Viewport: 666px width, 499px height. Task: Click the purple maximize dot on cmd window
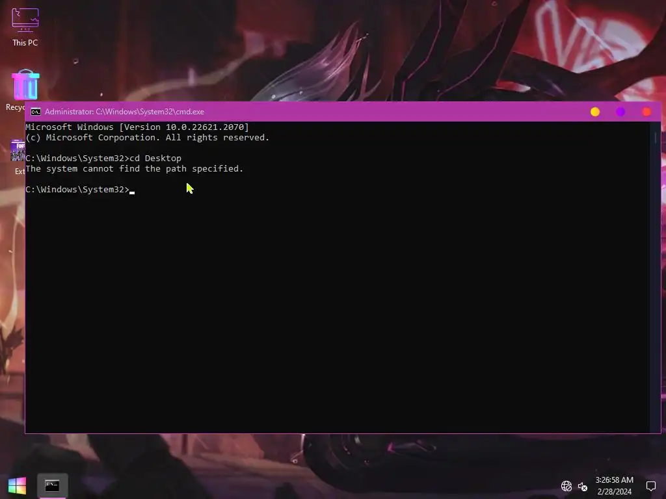620,112
